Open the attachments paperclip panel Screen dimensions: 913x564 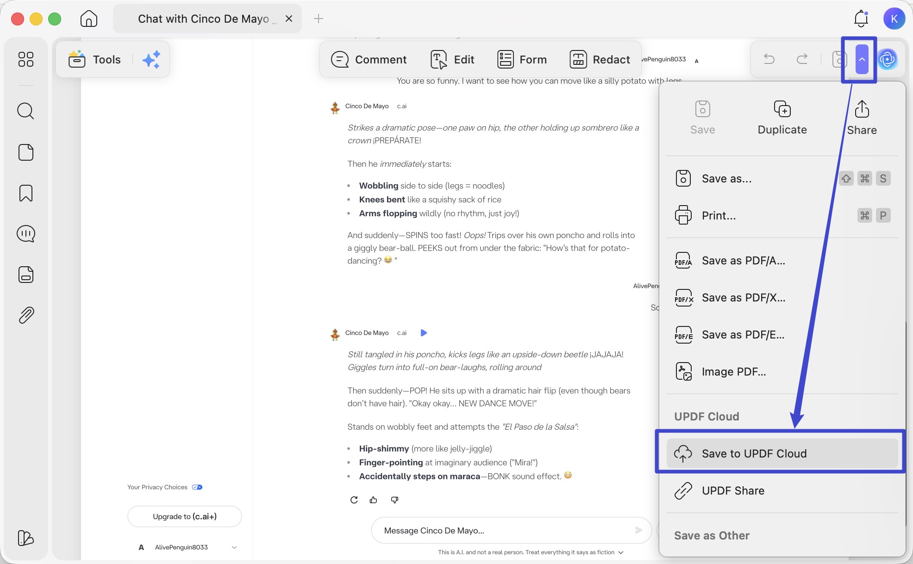(26, 315)
